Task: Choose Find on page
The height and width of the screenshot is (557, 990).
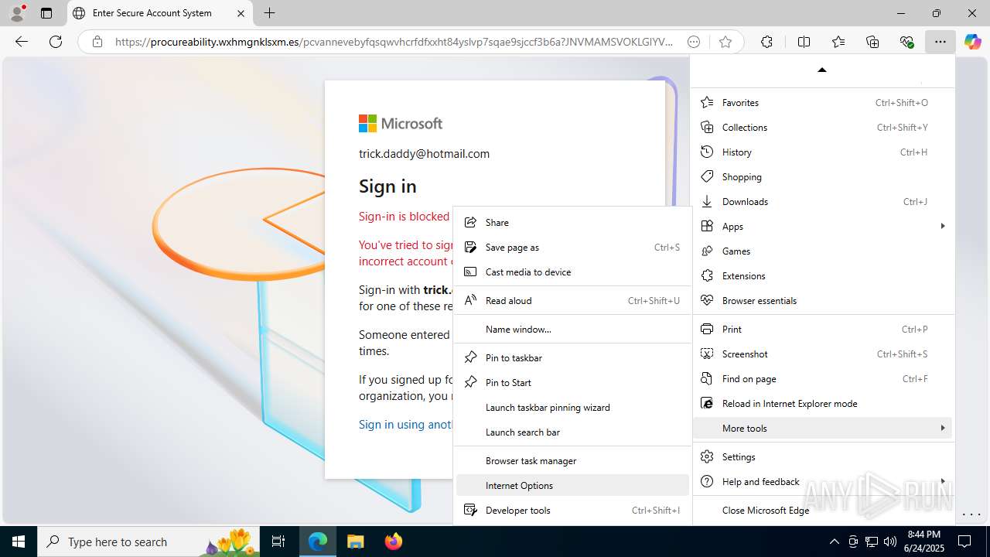Action: pos(824,378)
